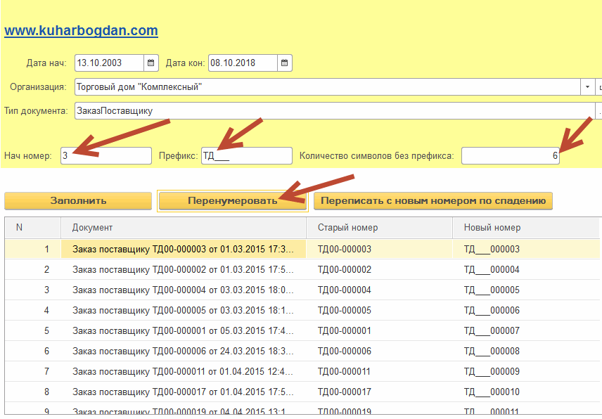
Task: Select row with Заказ поставщику ТД00-000003
Action: point(183,249)
